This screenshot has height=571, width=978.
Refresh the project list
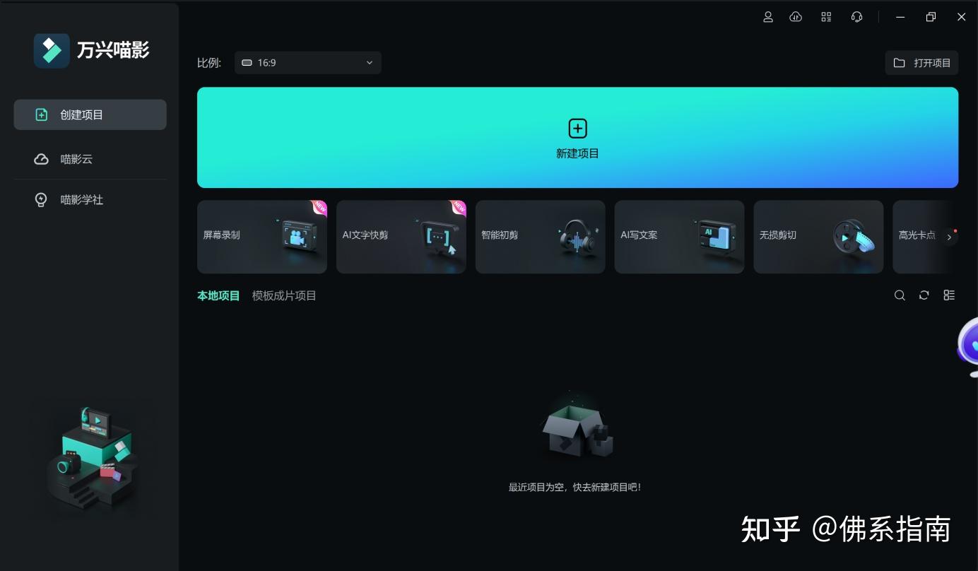924,295
